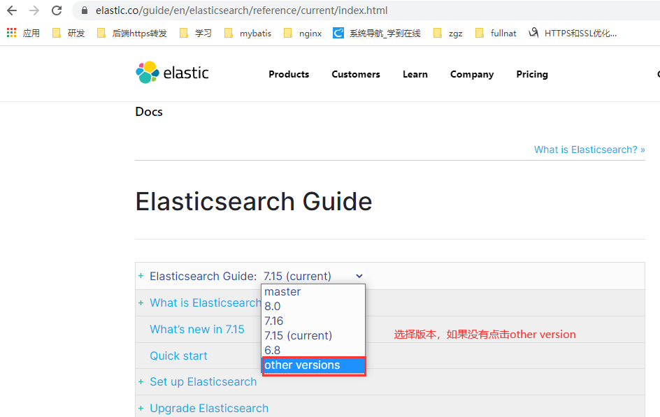Open 'What's new in 7.15' link
Viewport: 660px width, 417px height.
click(x=197, y=329)
